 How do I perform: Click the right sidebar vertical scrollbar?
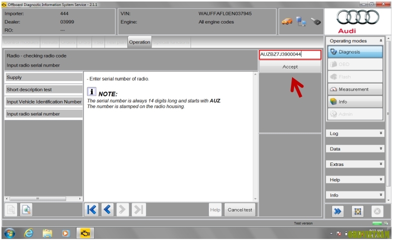tap(388, 113)
